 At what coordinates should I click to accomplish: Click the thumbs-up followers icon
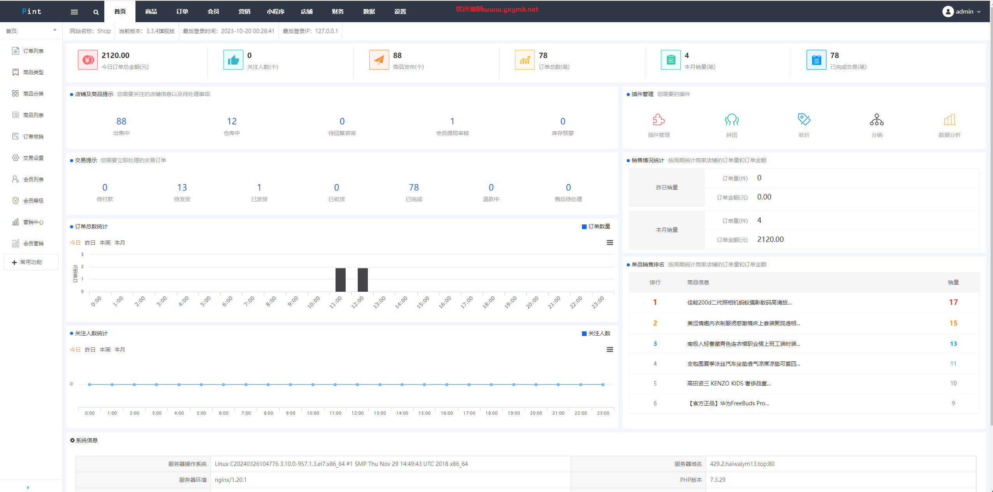click(233, 60)
